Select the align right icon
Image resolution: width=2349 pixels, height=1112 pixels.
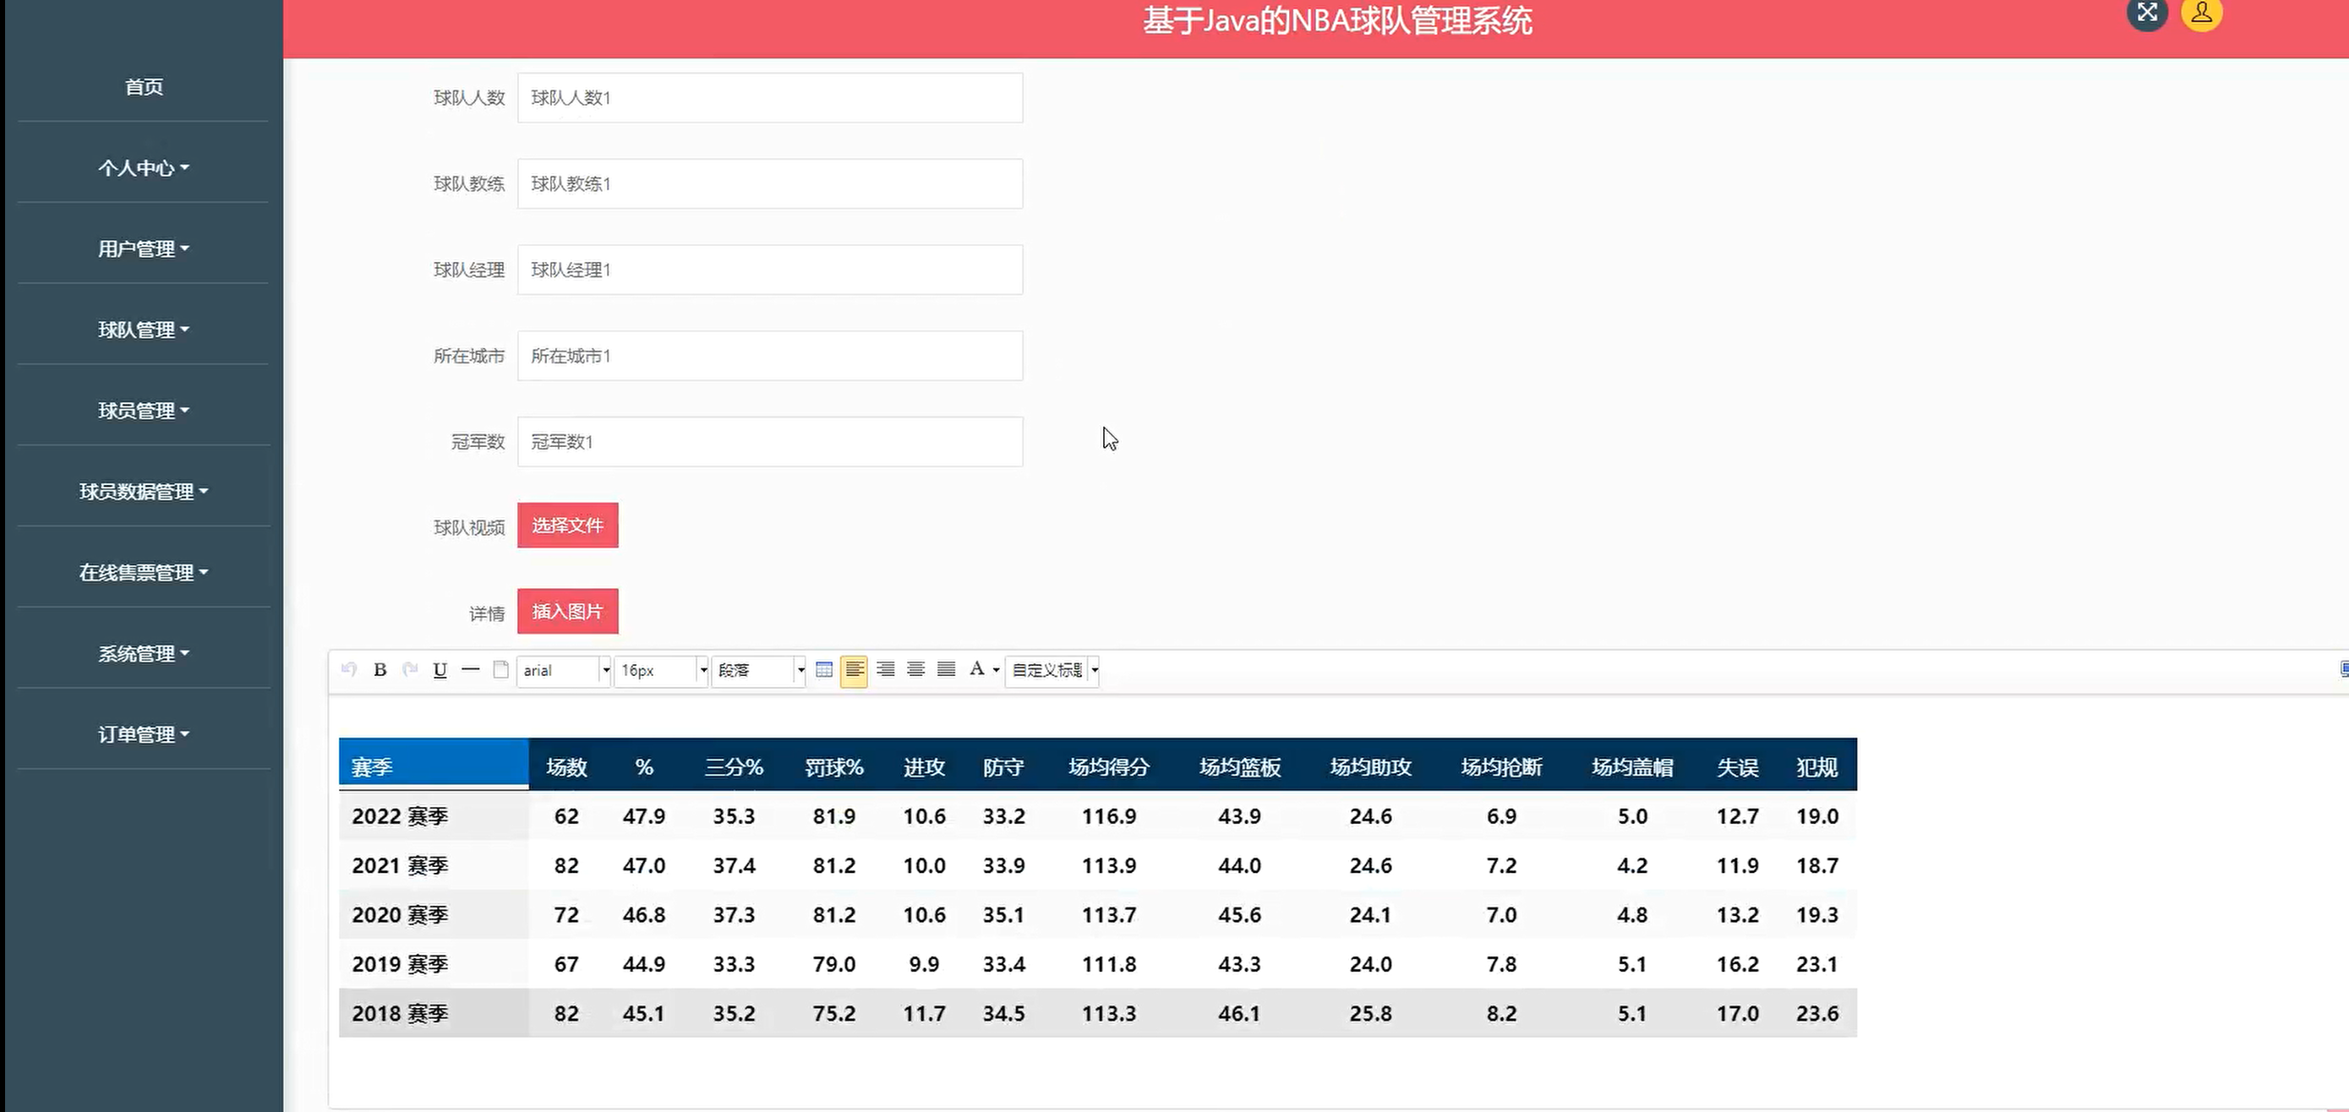click(x=886, y=670)
